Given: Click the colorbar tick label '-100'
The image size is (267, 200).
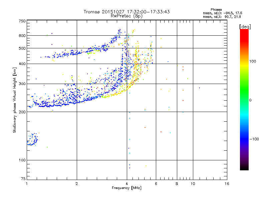Looking at the screenshot, I should pyautogui.click(x=254, y=139).
